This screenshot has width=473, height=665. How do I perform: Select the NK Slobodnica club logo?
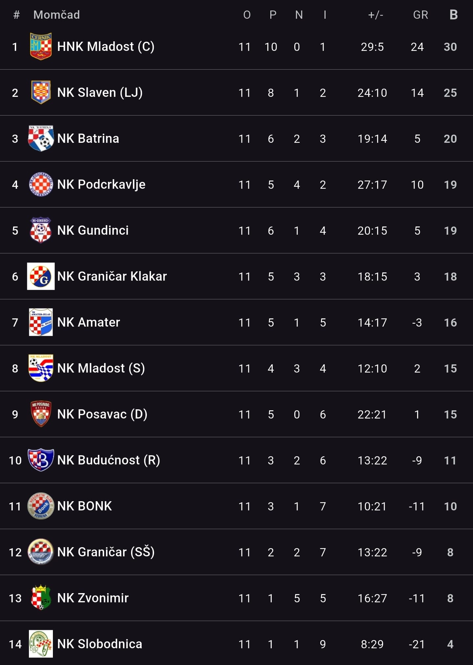(x=41, y=644)
